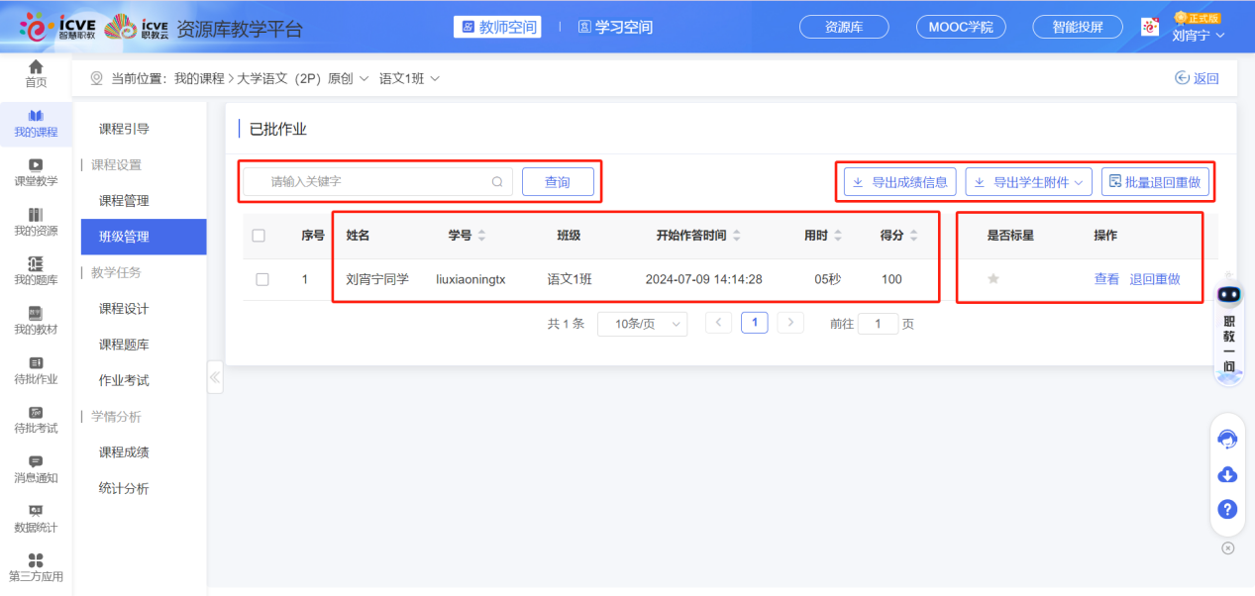Expand the 导出学生附件 export dropdown
This screenshot has width=1255, height=596.
pos(1028,181)
